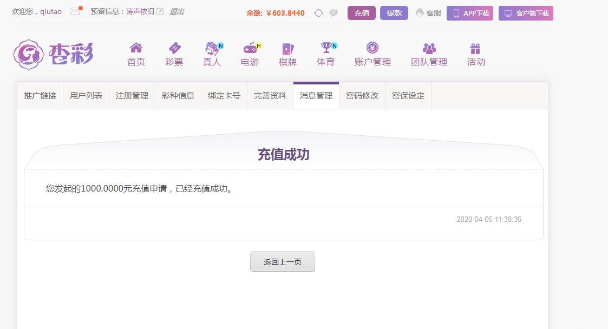
Task: Click the 预留信息 涛声依旧 text
Action: pos(122,11)
